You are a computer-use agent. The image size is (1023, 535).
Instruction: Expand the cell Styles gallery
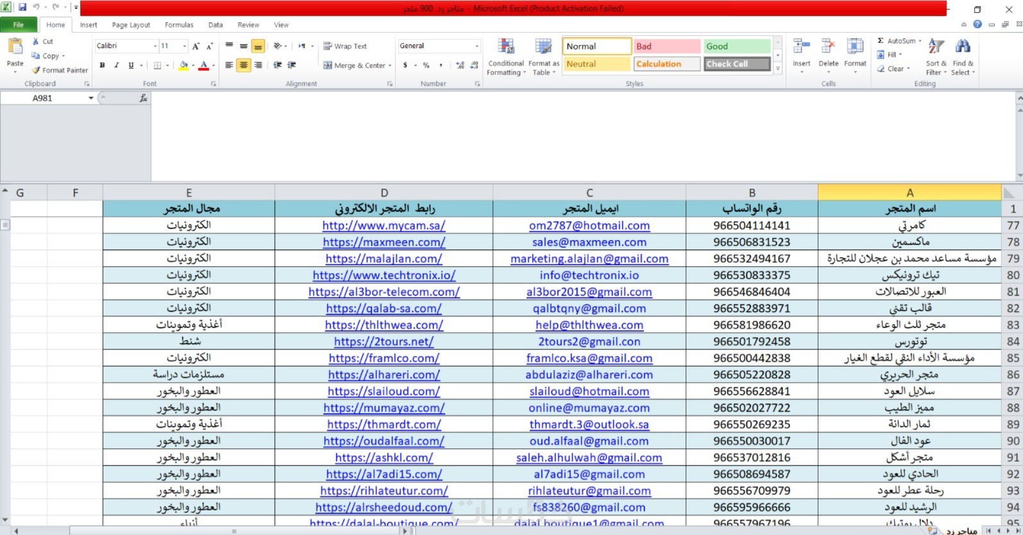pyautogui.click(x=777, y=69)
